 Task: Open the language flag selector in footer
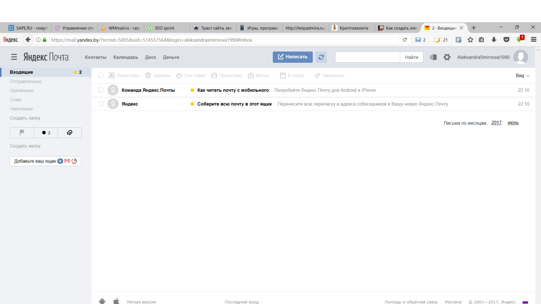[x=525, y=302]
